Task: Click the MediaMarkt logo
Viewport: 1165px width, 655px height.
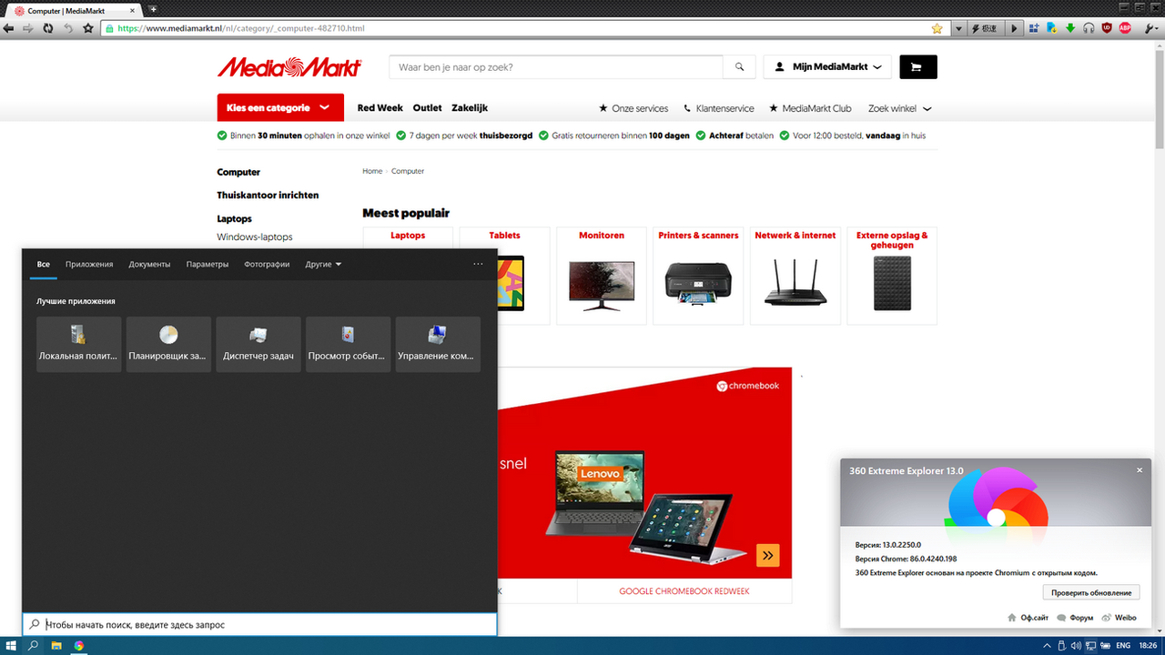Action: click(x=289, y=67)
